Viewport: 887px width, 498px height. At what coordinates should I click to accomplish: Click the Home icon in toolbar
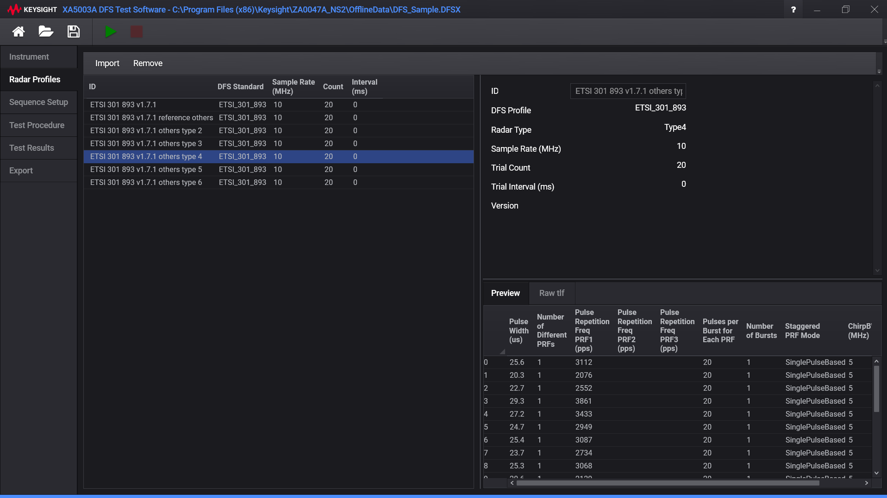pos(19,32)
